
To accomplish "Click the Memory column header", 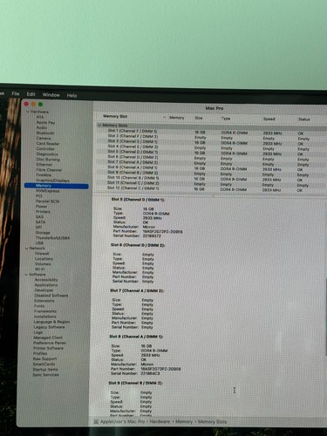I will [177, 118].
